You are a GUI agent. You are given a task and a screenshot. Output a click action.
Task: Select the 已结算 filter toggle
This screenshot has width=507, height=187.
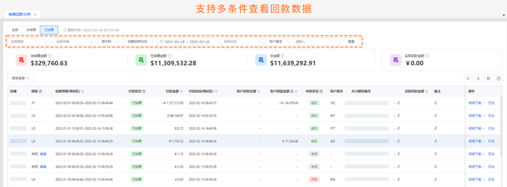[x=49, y=30]
